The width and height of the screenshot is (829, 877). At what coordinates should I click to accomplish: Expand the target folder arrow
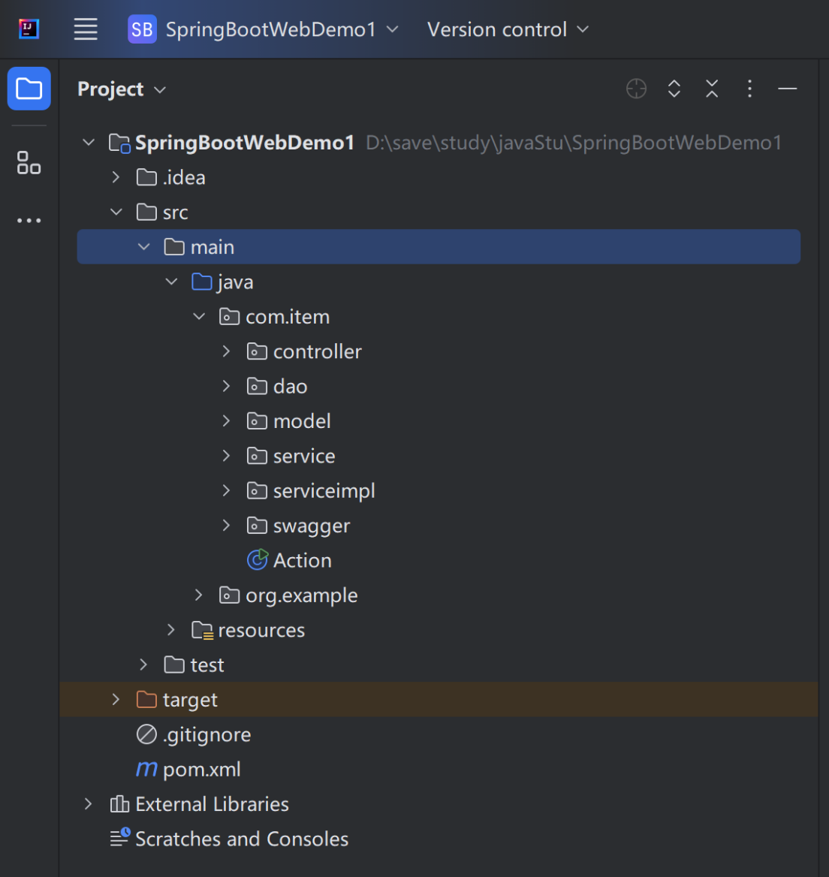pyautogui.click(x=116, y=699)
